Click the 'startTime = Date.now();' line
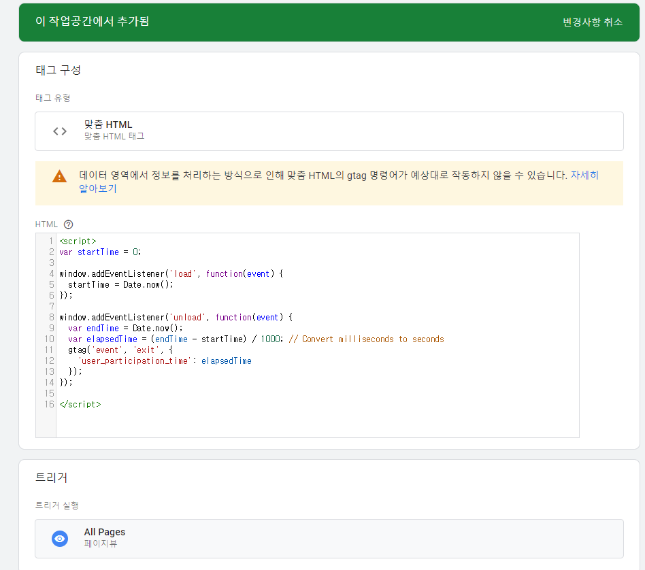This screenshot has height=570, width=645. [x=120, y=284]
